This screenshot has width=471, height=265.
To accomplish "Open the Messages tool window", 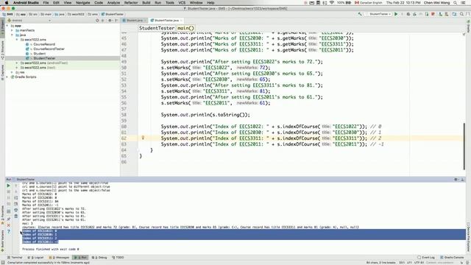I will pyautogui.click(x=59, y=258).
